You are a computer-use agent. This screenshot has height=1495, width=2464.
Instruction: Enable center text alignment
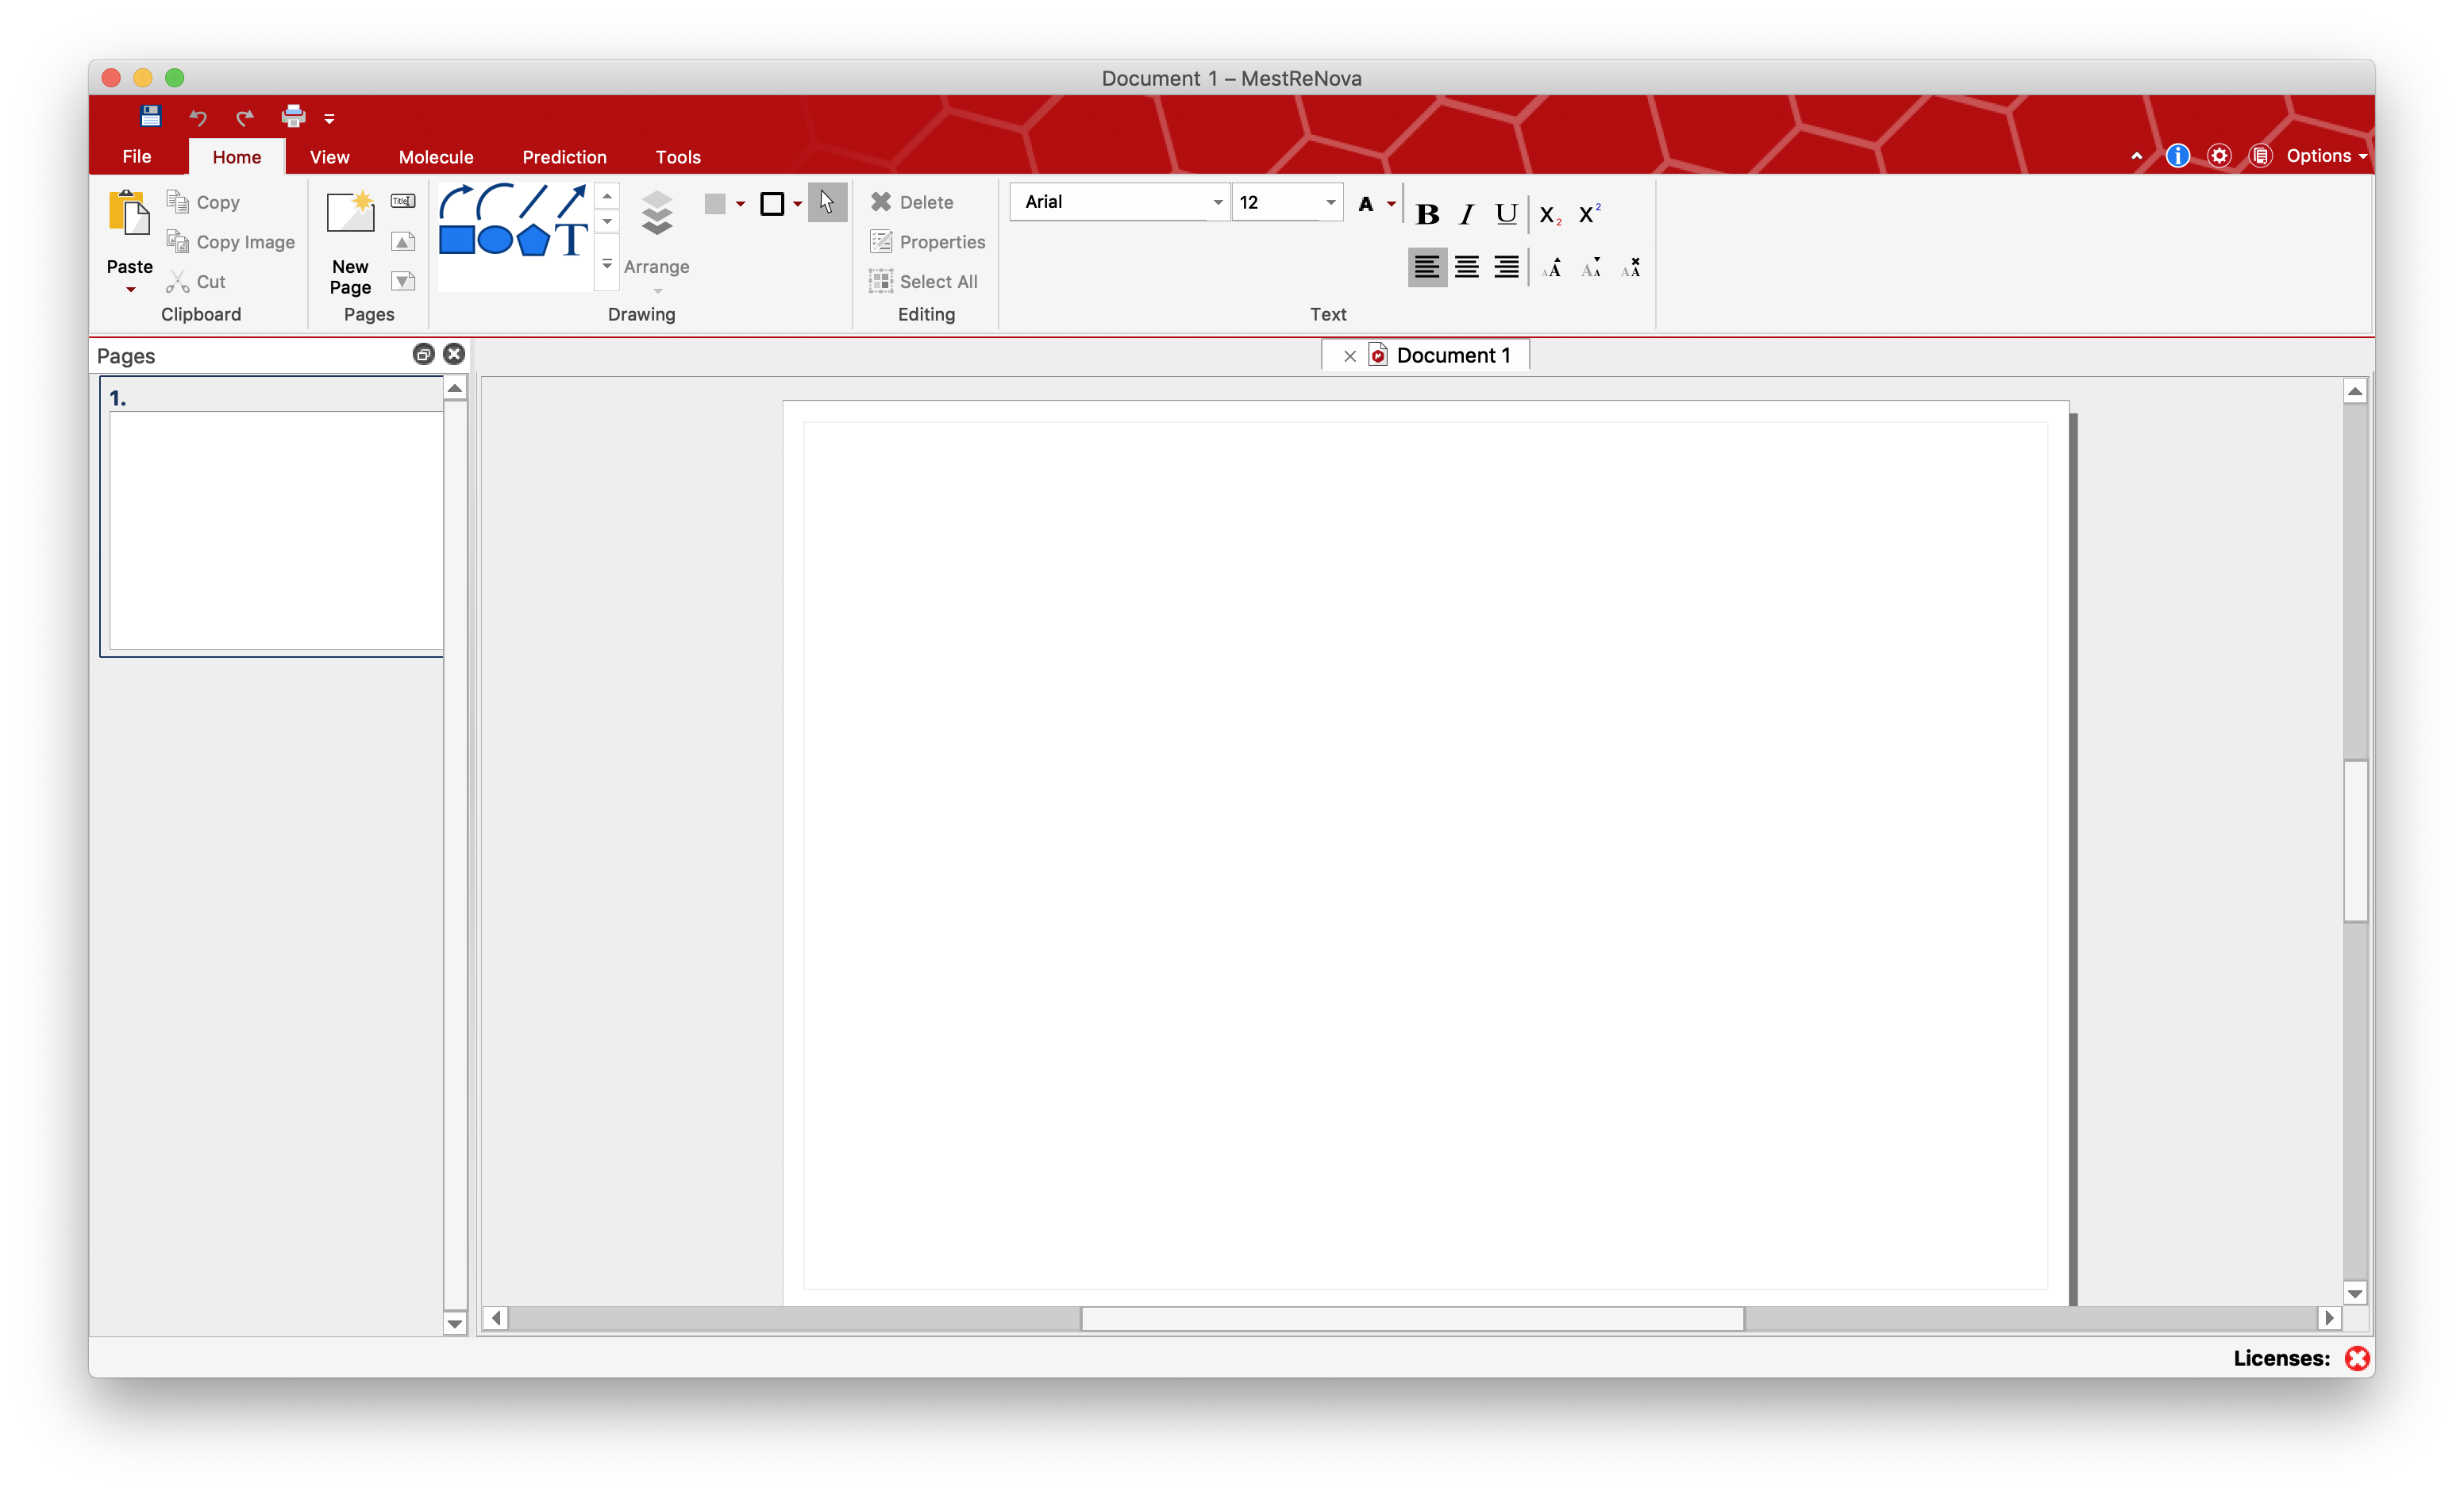[1466, 268]
